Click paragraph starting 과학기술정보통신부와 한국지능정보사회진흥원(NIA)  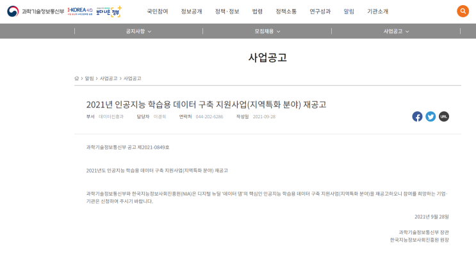[x=267, y=197]
